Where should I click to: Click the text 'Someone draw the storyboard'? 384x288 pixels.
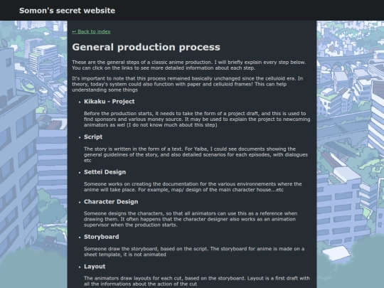194,252
